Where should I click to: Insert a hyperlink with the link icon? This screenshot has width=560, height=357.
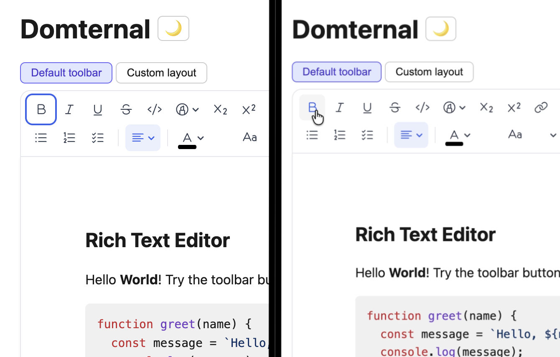click(x=541, y=107)
